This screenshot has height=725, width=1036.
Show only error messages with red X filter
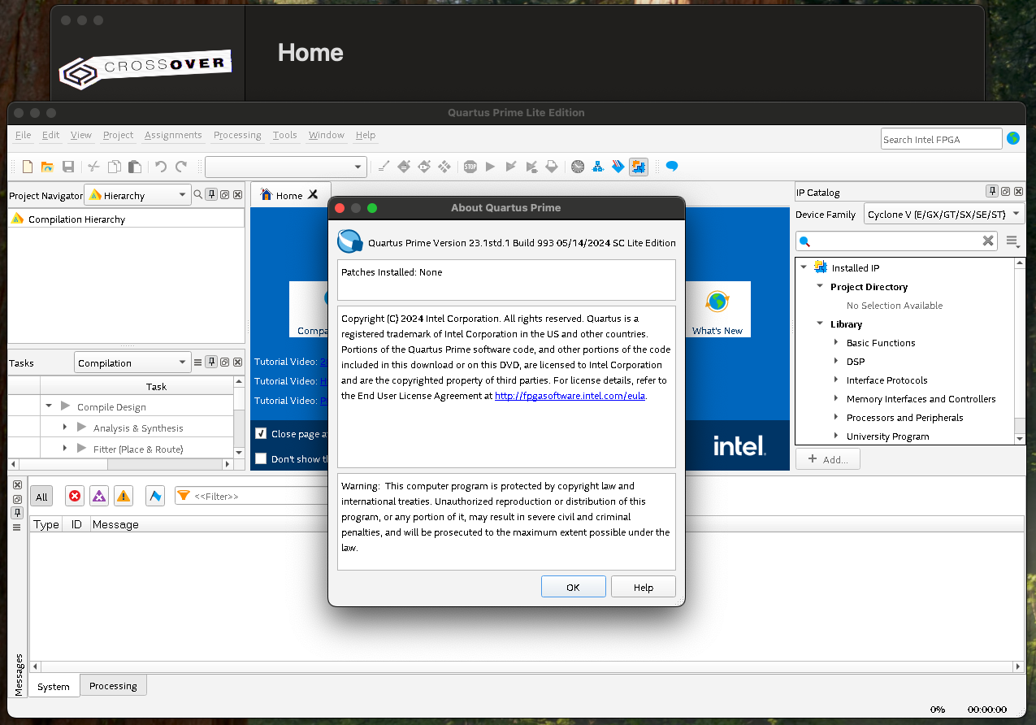click(x=75, y=496)
